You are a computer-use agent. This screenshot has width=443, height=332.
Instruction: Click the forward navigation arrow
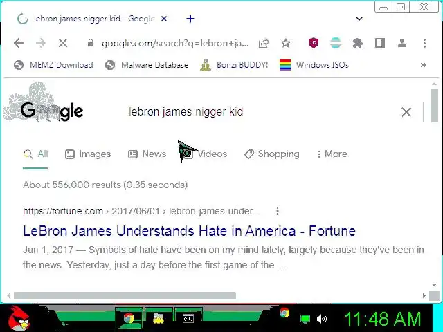[x=41, y=43]
